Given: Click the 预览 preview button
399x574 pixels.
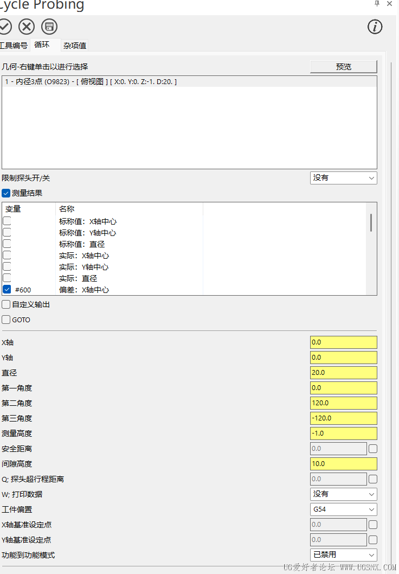Looking at the screenshot, I should 343,67.
